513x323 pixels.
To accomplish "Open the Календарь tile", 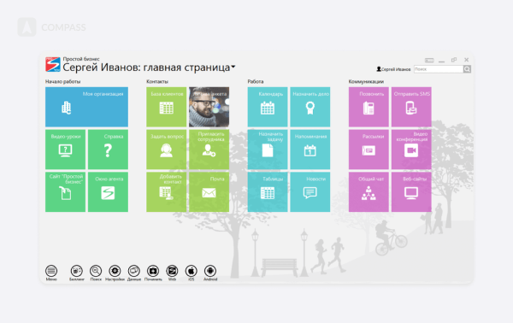I will tap(268, 107).
